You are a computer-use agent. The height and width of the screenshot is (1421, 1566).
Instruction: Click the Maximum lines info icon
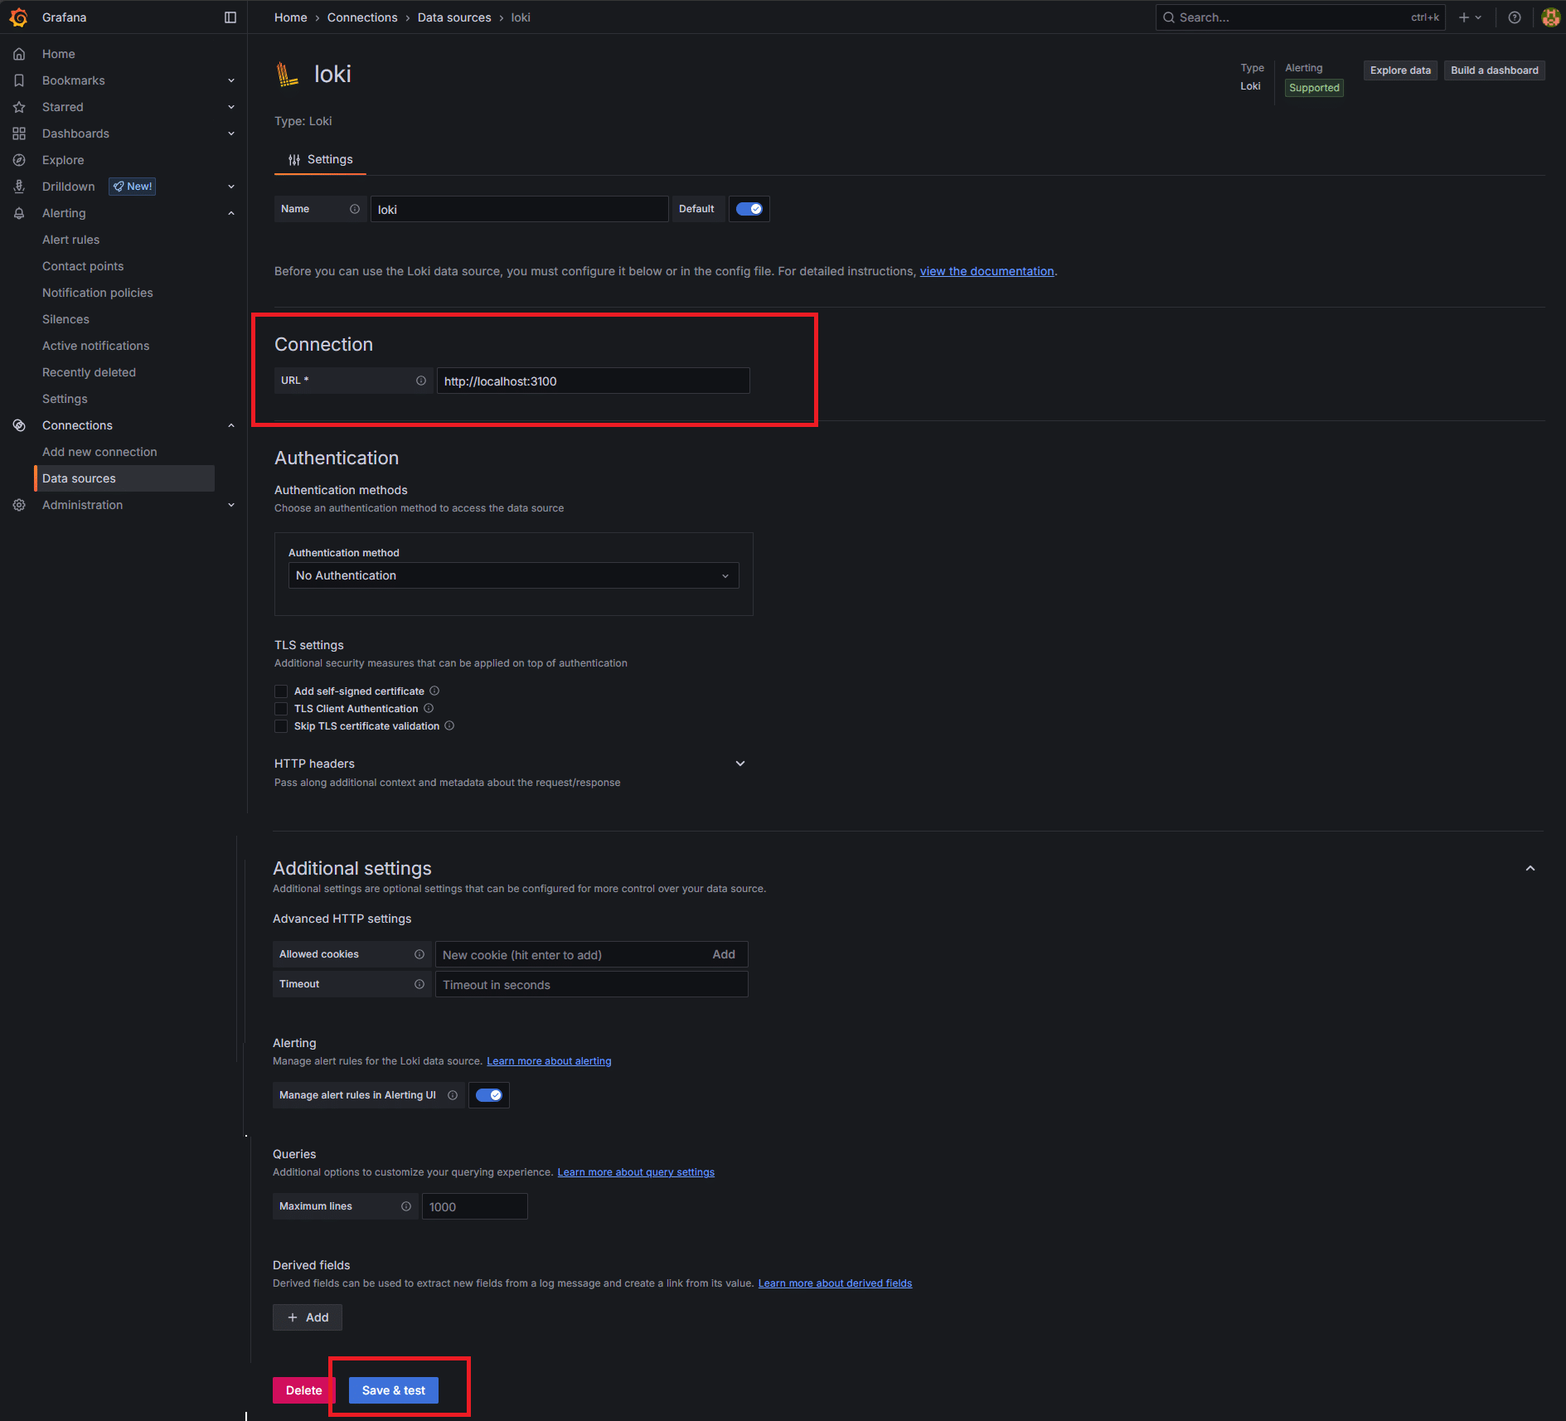point(406,1206)
